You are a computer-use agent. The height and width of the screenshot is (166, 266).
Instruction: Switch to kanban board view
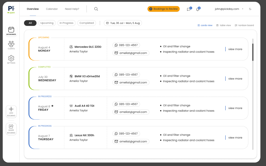click(244, 25)
